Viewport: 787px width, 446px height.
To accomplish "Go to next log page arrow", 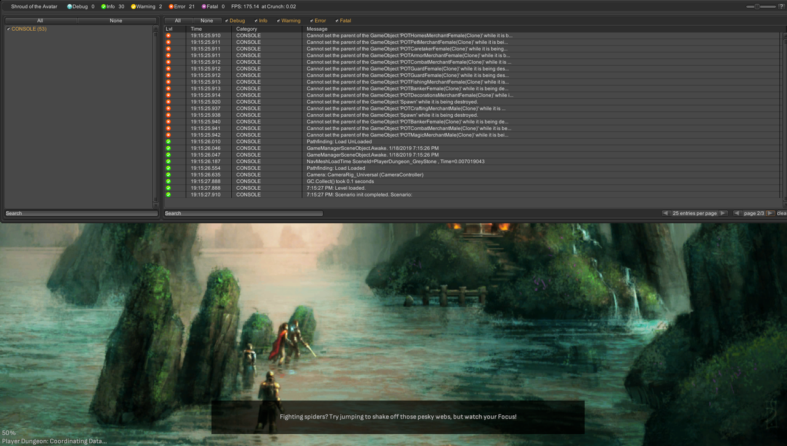I will point(770,213).
